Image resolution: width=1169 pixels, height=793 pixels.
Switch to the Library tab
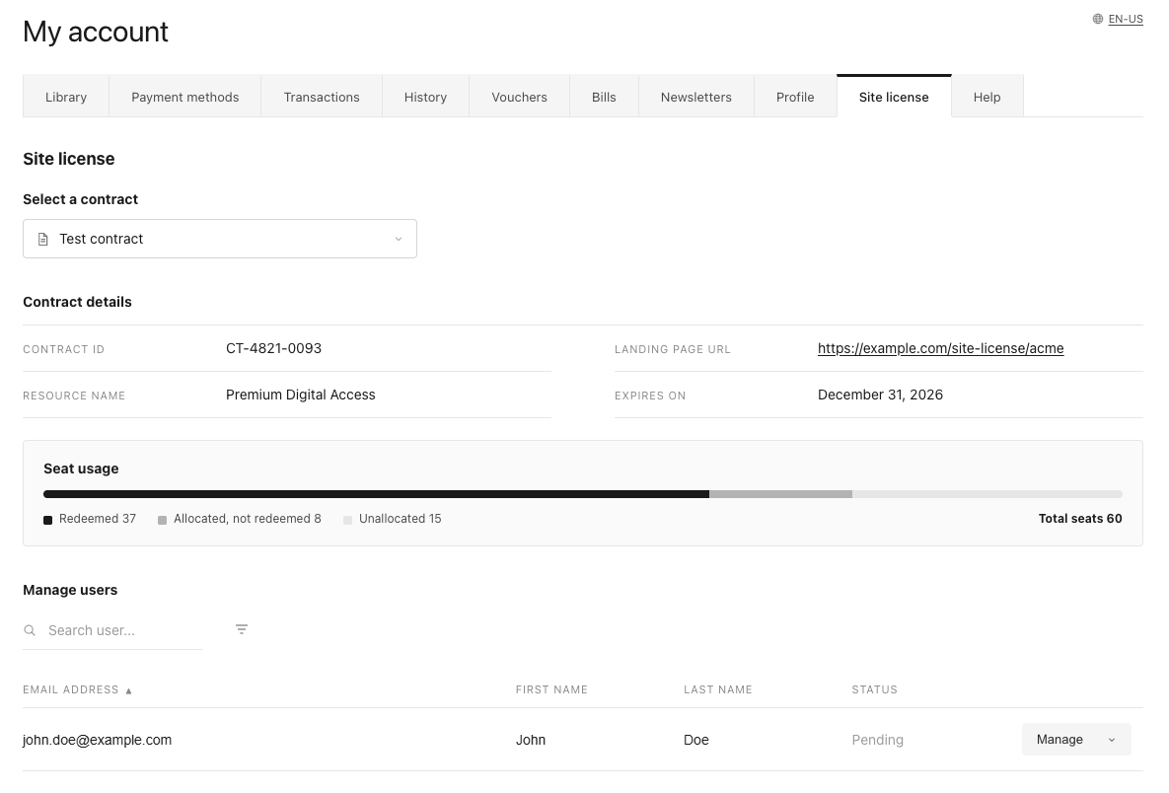click(66, 97)
